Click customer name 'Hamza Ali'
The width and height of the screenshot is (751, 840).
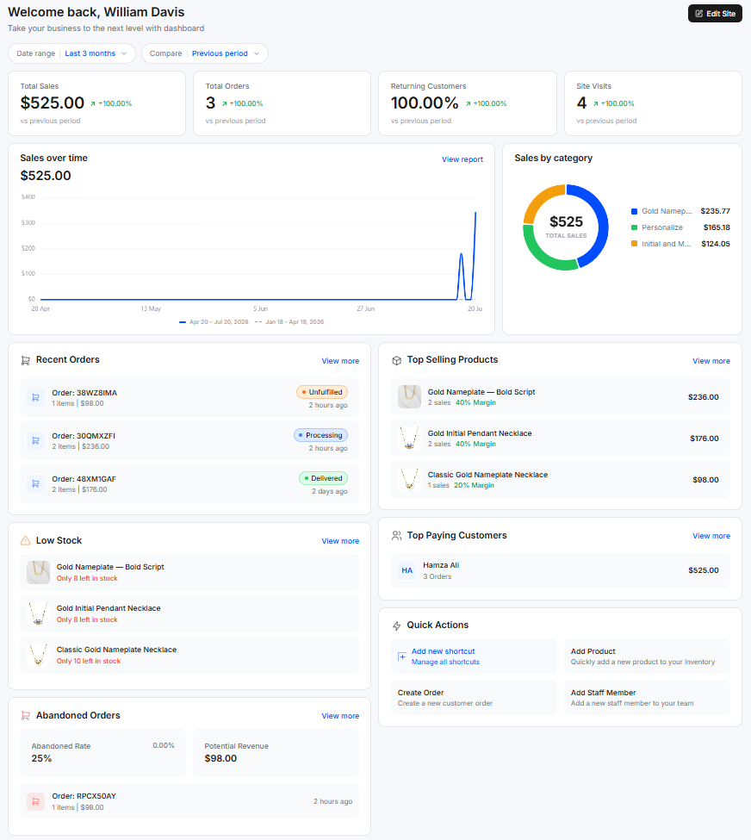[441, 565]
